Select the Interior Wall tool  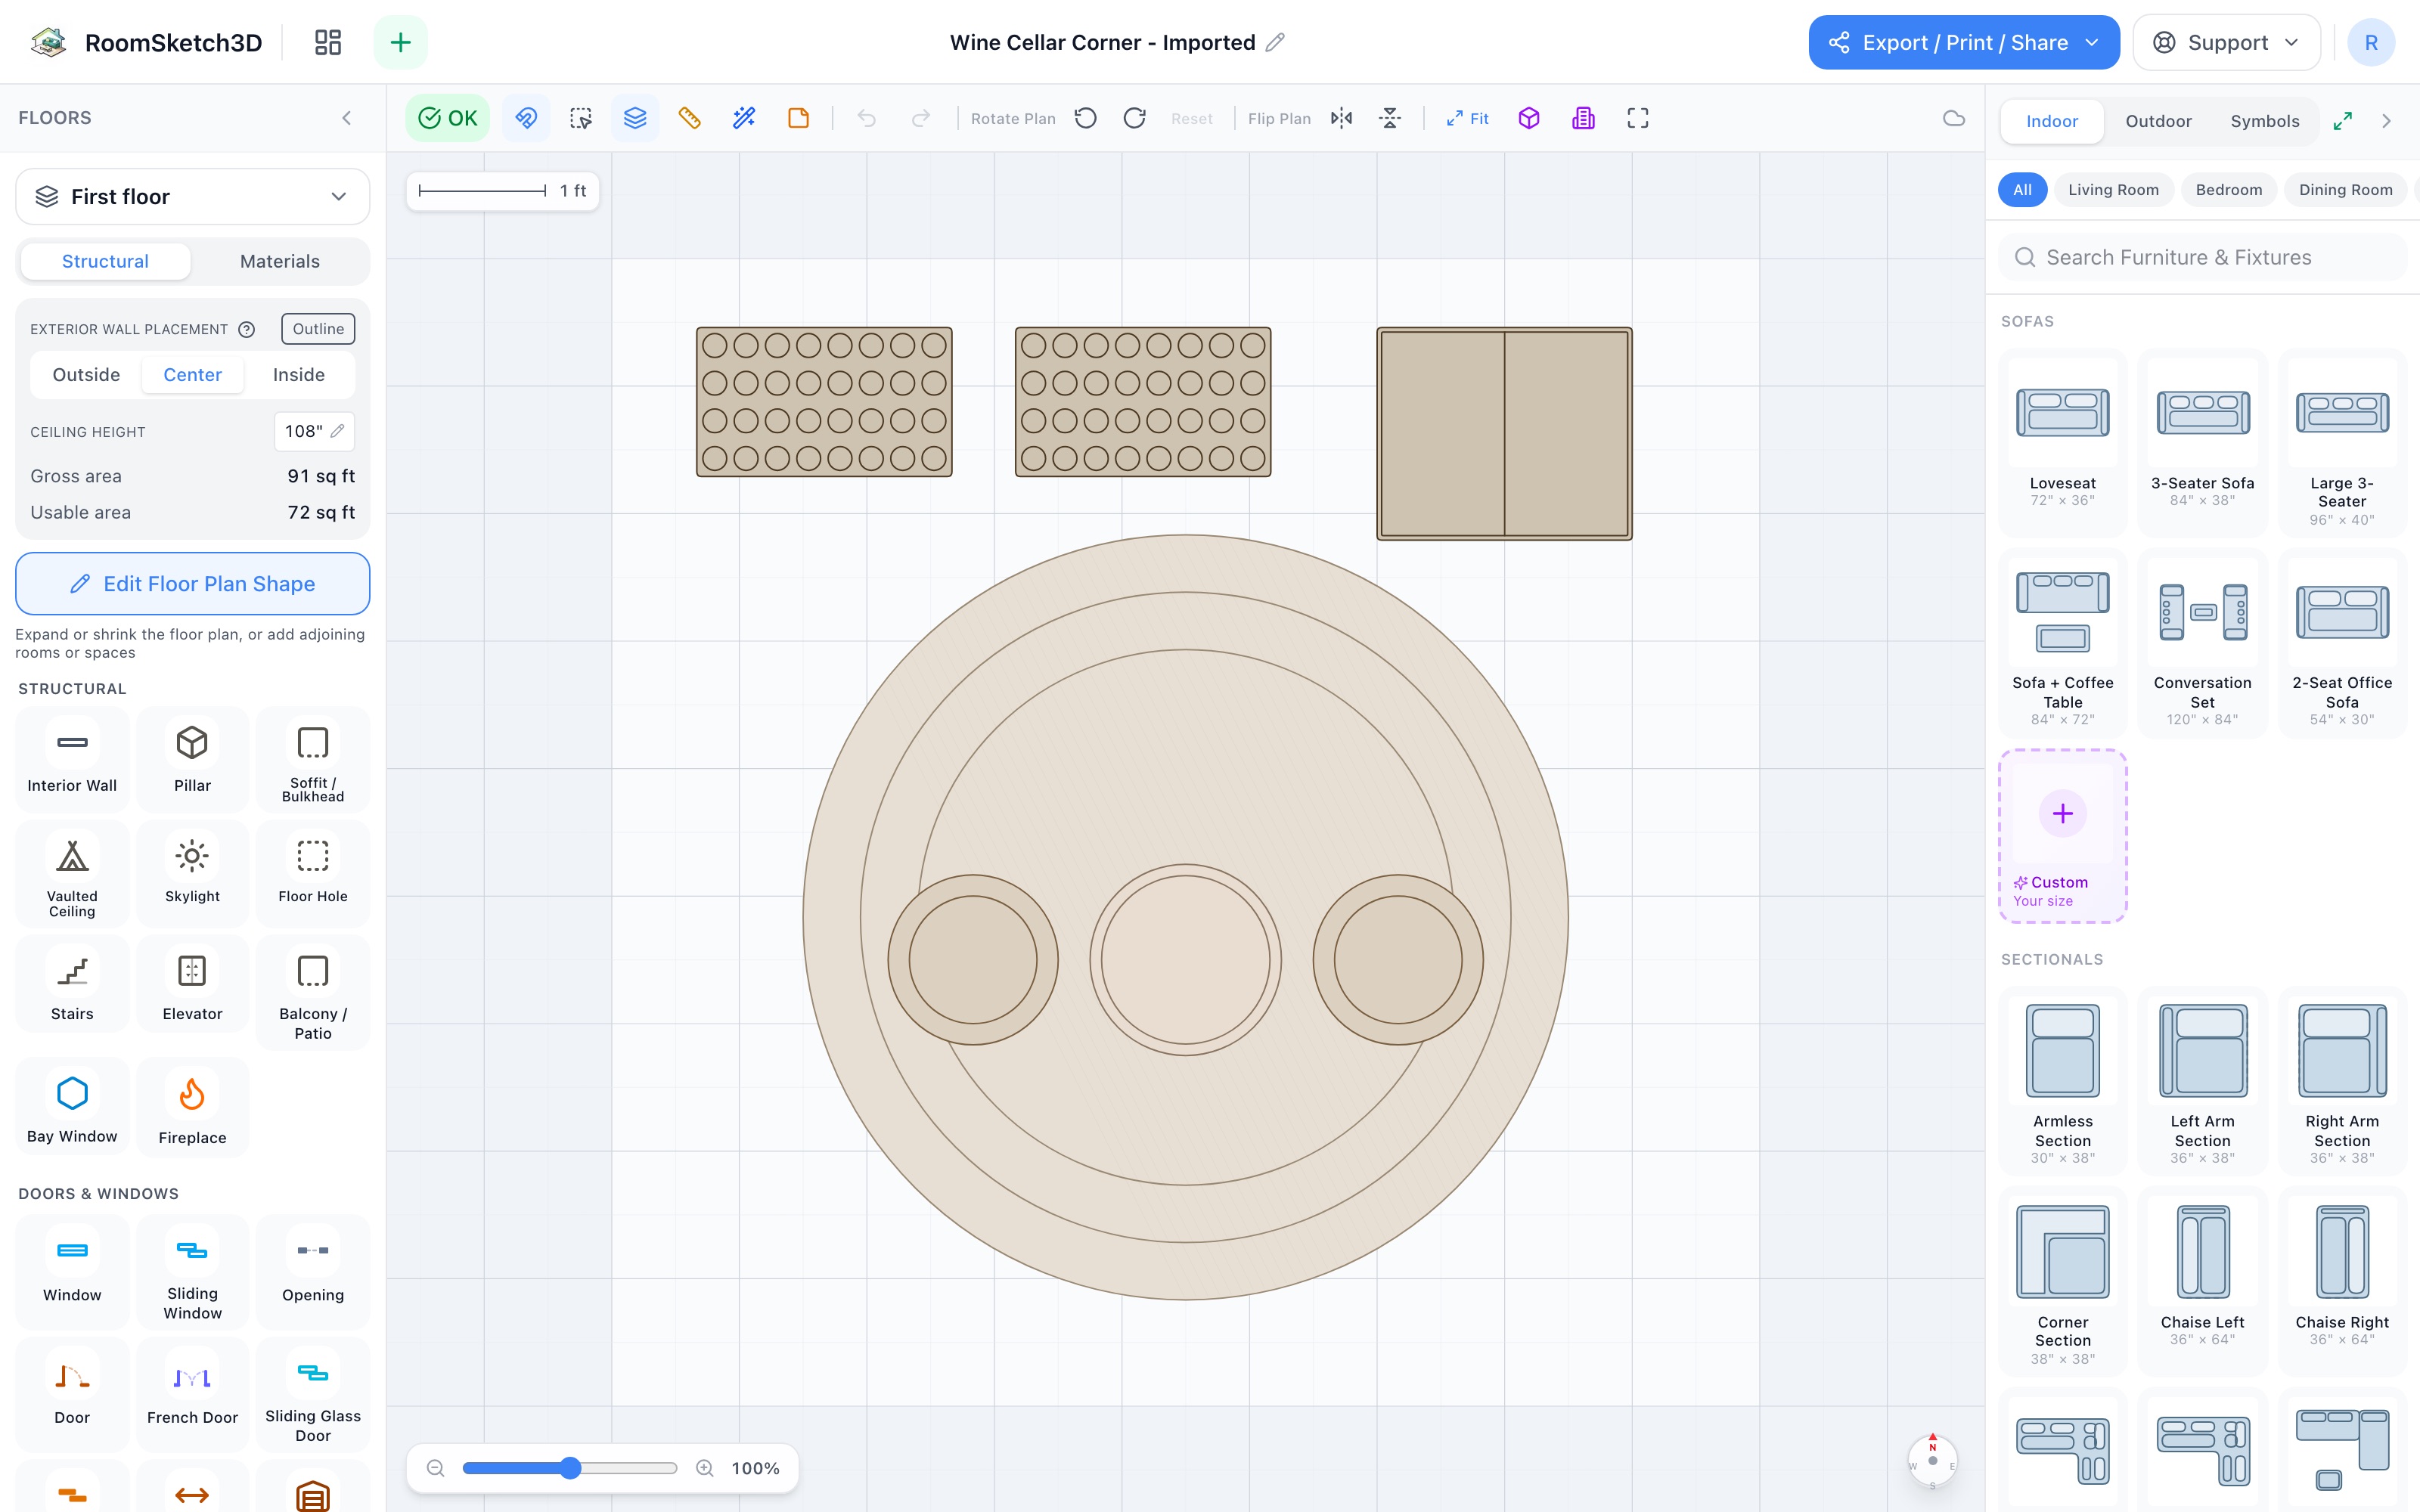coord(72,759)
